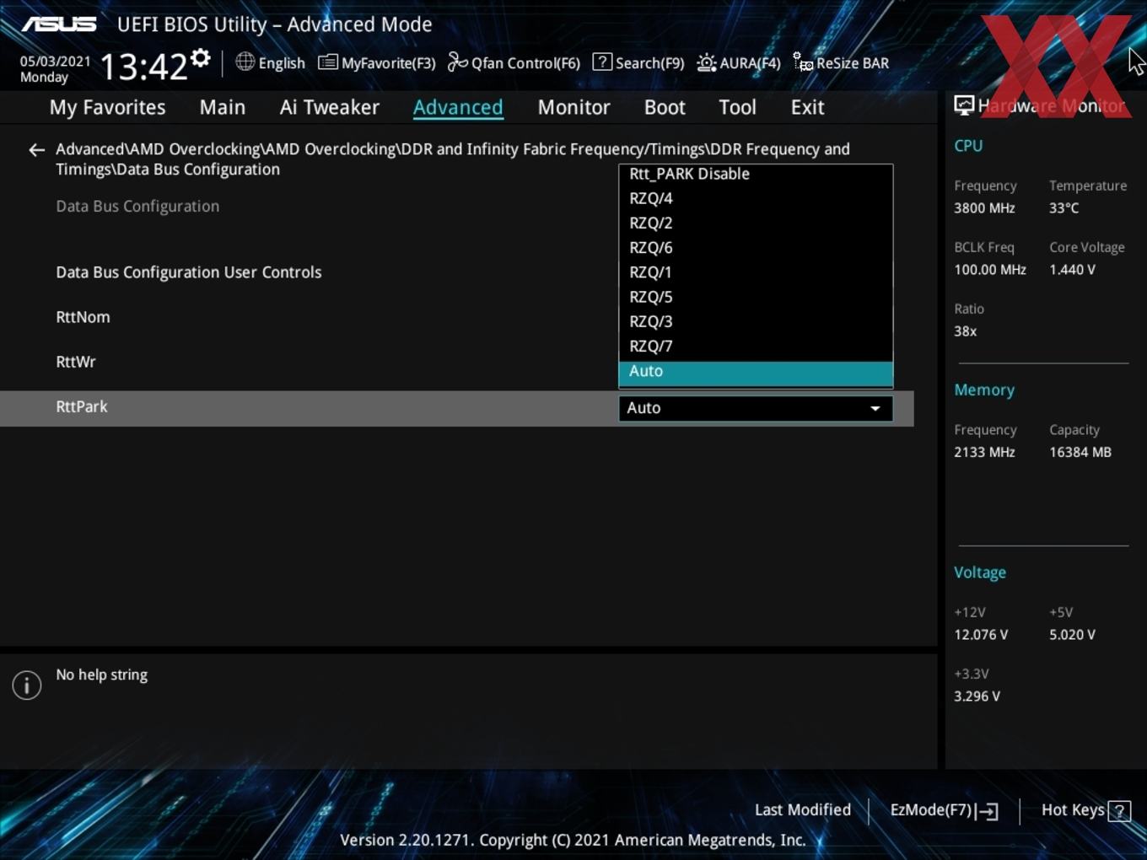The image size is (1147, 860).
Task: Go to the Monitor tab
Action: (x=573, y=107)
